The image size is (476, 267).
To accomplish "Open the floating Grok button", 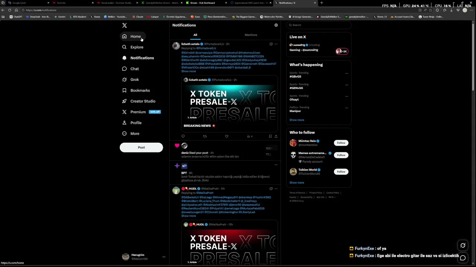I will coord(463,245).
